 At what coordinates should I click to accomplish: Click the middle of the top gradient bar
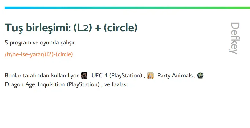click(127, 8)
